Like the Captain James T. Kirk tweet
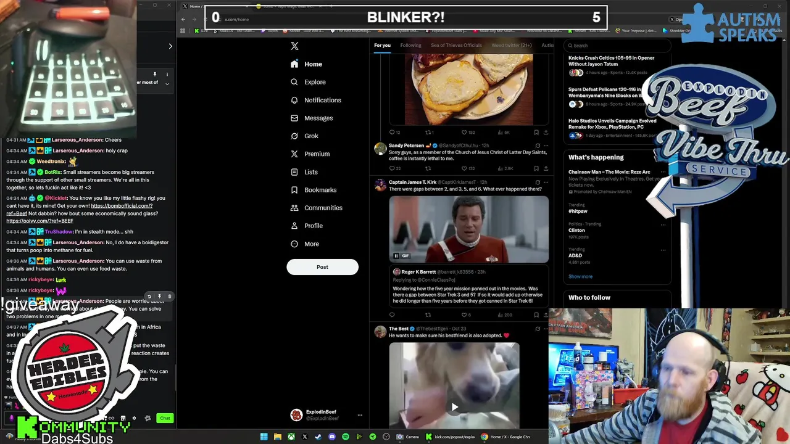The width and height of the screenshot is (790, 444). 465,315
